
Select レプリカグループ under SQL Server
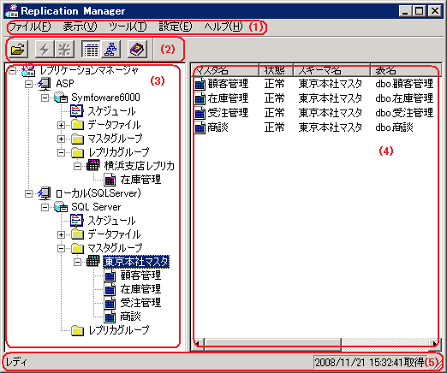118,330
